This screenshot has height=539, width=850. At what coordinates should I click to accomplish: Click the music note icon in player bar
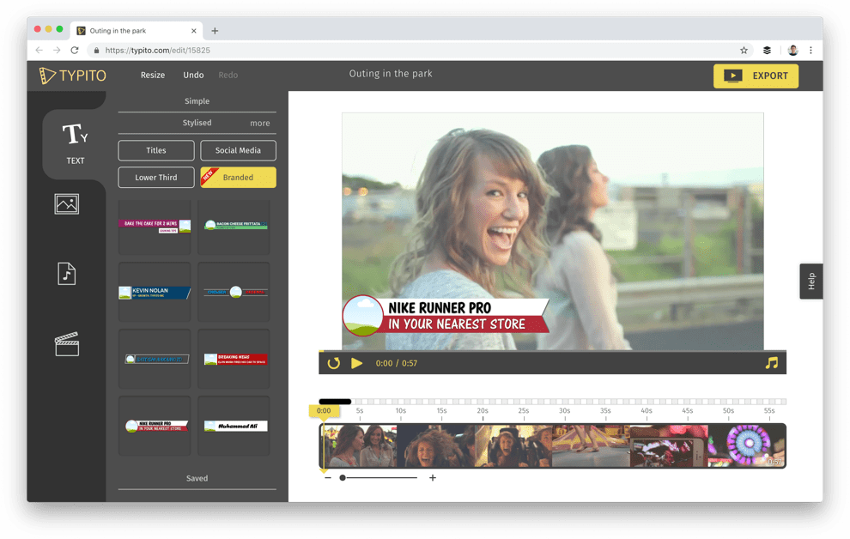coord(771,363)
